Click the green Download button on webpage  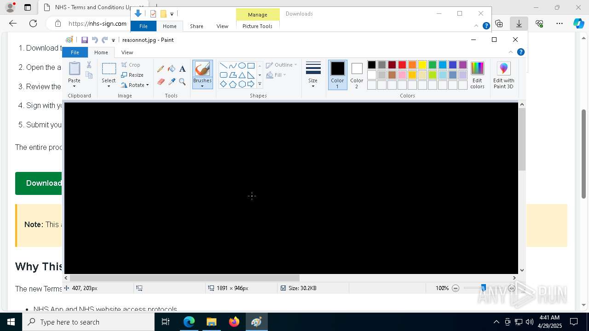tap(39, 183)
